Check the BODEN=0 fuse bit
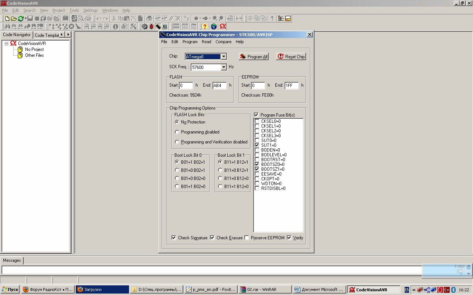 coord(257,150)
